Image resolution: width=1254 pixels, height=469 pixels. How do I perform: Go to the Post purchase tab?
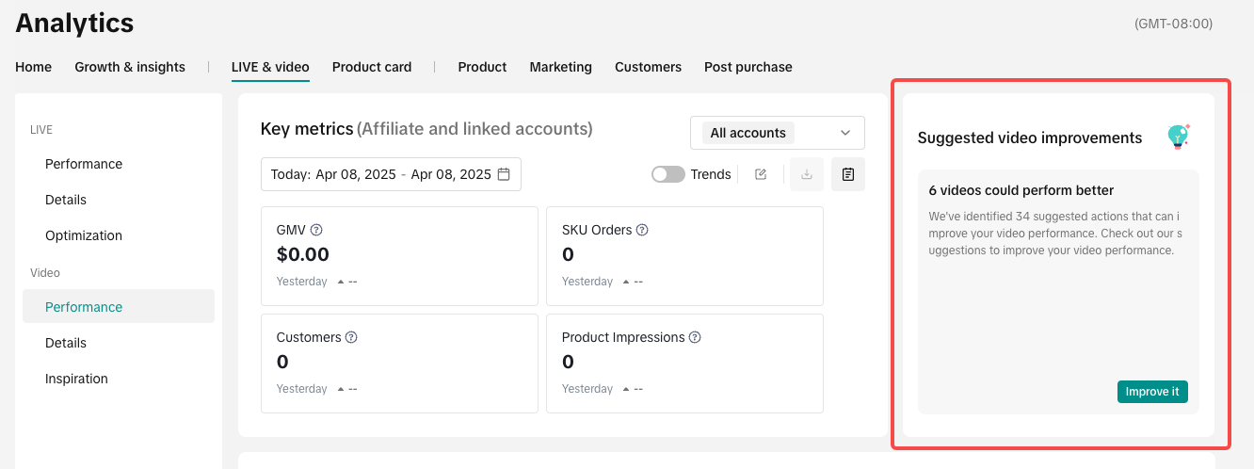pyautogui.click(x=748, y=67)
